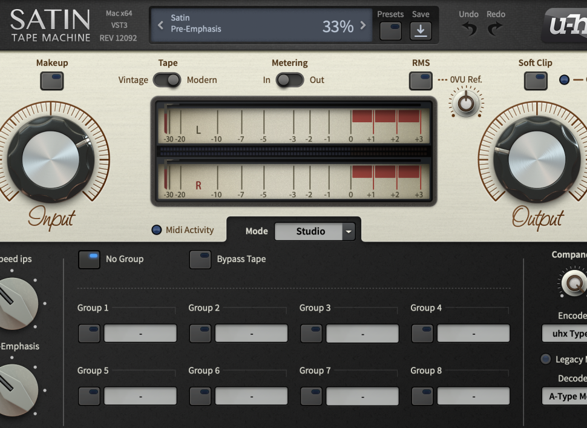Image resolution: width=587 pixels, height=428 pixels.
Task: Open the Group 1 assignment dropdown
Action: pos(140,334)
